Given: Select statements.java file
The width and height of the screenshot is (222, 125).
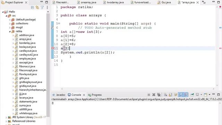Looking at the screenshot, I should coord(28,102).
